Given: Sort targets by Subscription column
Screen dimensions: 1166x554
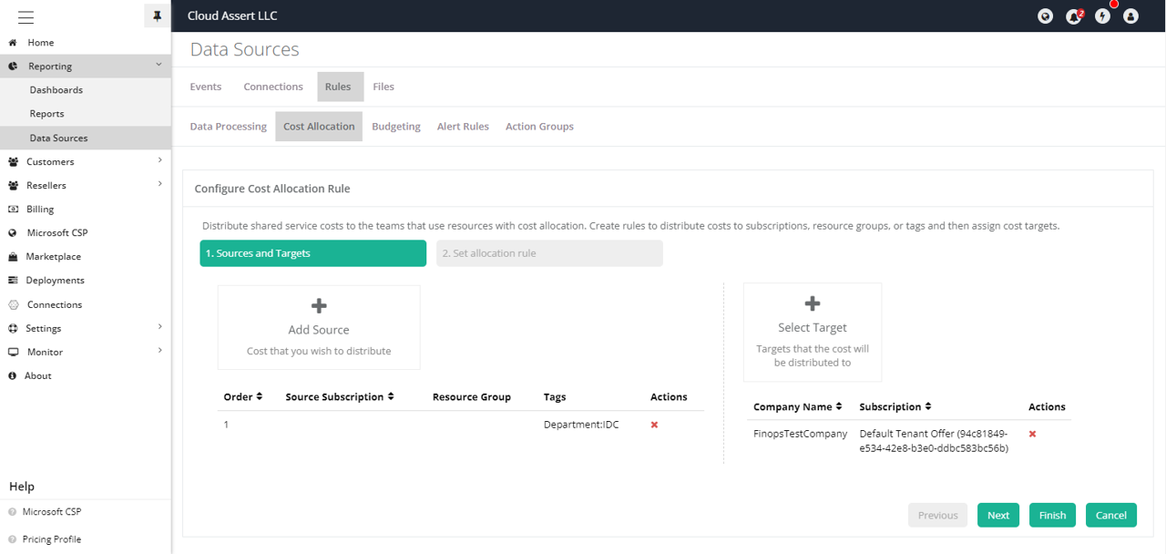Looking at the screenshot, I should pyautogui.click(x=895, y=407).
